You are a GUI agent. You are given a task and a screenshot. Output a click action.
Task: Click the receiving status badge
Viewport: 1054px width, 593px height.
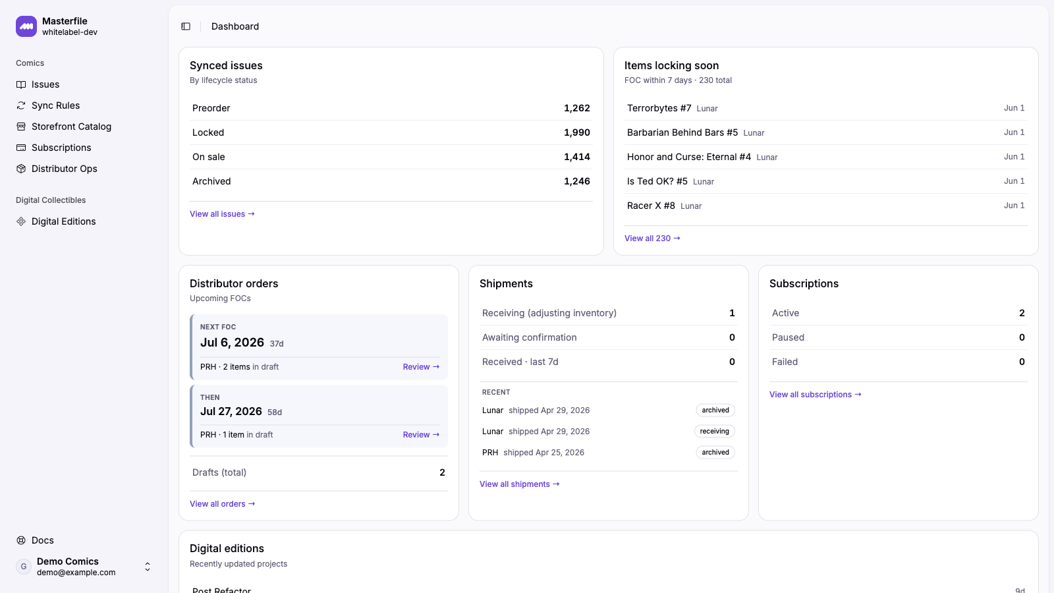click(715, 432)
